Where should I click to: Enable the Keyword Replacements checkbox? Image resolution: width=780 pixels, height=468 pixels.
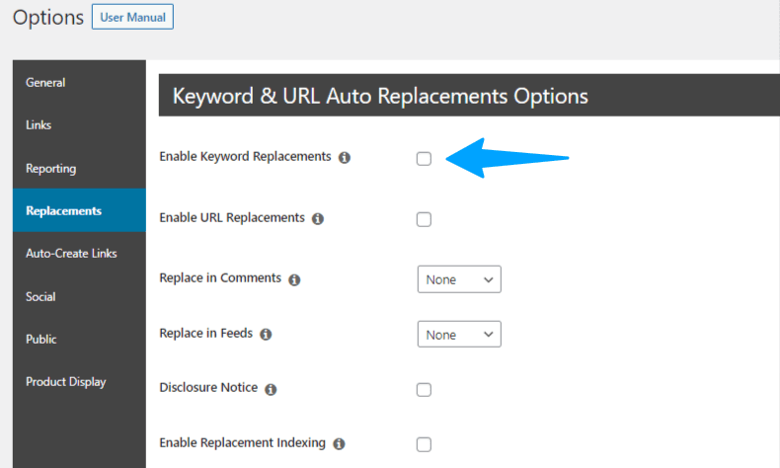(x=424, y=158)
